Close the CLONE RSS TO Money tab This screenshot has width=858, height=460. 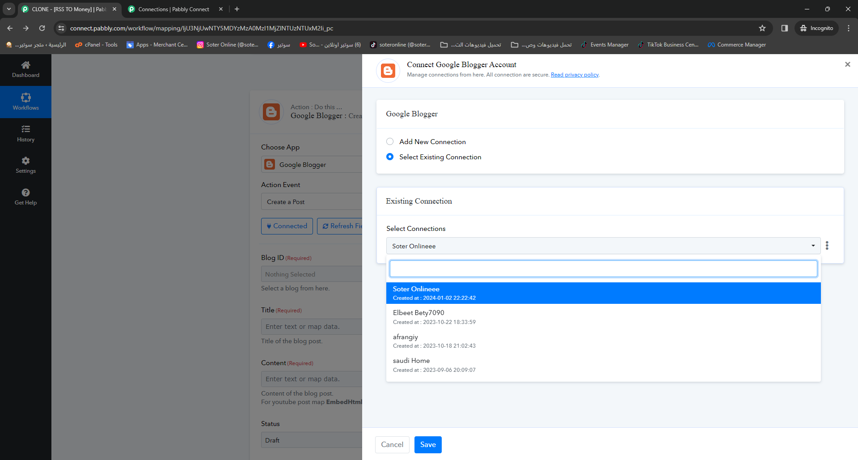coord(114,9)
